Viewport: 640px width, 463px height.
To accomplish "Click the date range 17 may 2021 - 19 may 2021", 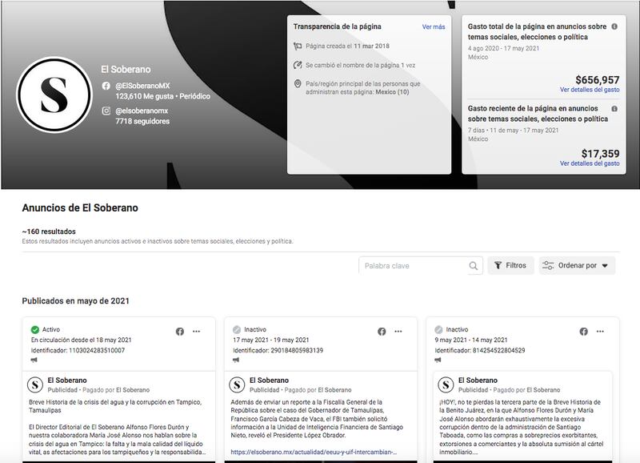I will pos(271,340).
